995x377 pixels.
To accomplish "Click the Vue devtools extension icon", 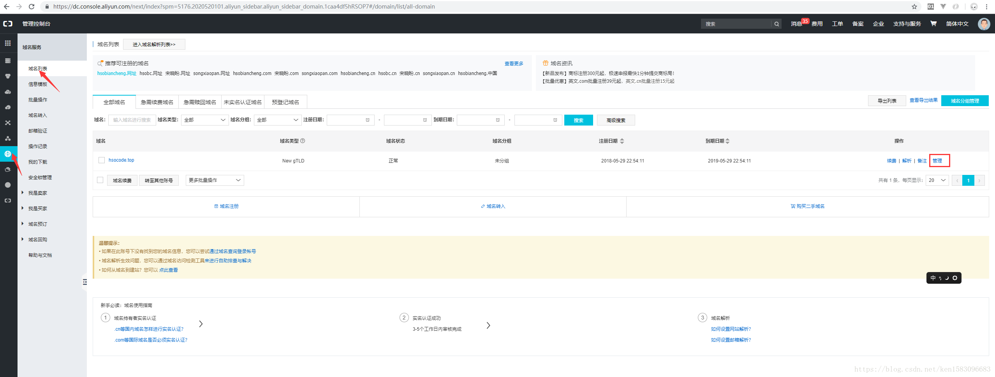I will click(943, 7).
